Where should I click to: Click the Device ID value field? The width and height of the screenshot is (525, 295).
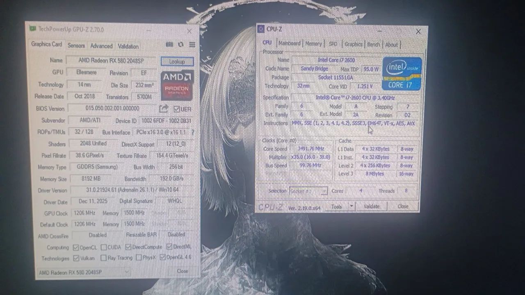click(166, 121)
